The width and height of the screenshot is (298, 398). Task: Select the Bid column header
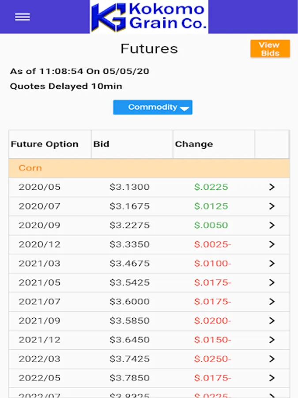point(102,144)
